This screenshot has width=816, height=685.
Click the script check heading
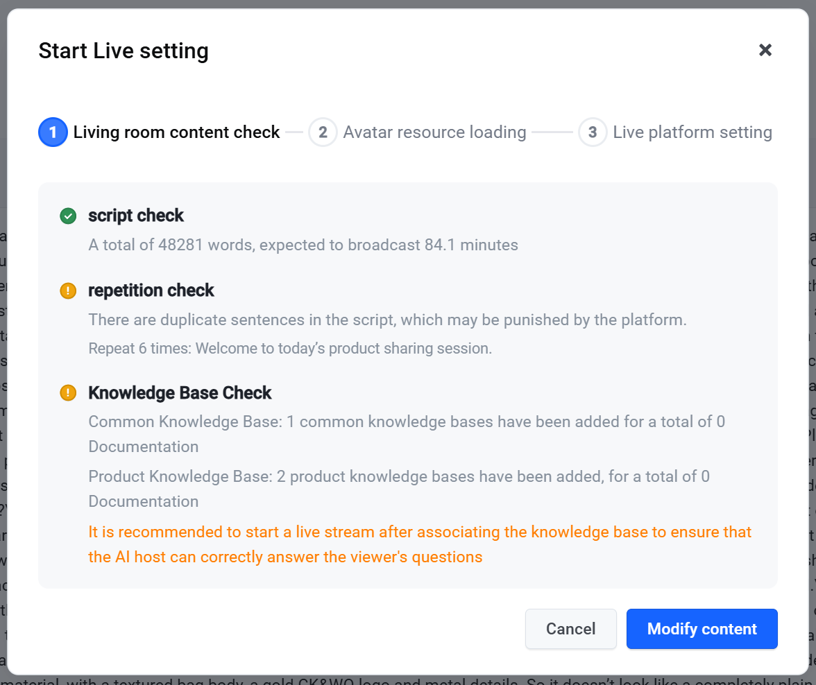pyautogui.click(x=136, y=216)
